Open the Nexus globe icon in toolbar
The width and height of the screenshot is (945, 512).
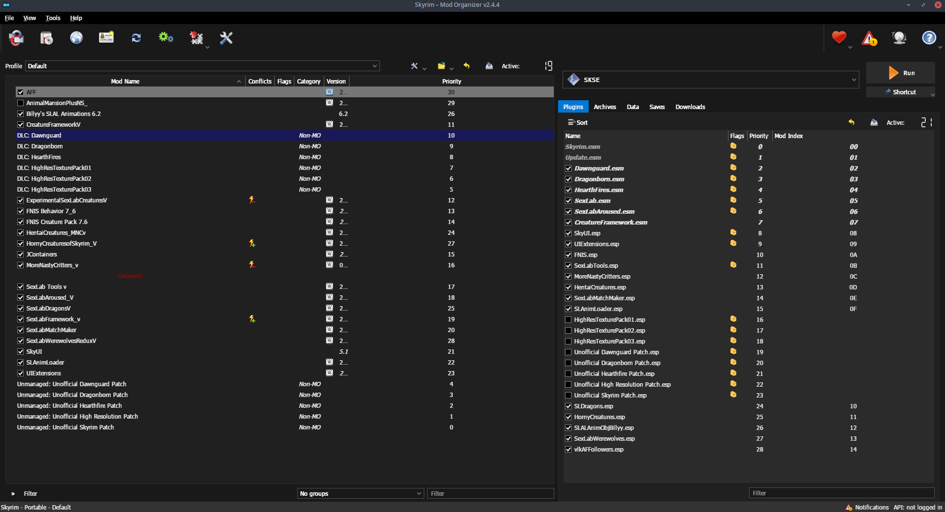coord(76,38)
